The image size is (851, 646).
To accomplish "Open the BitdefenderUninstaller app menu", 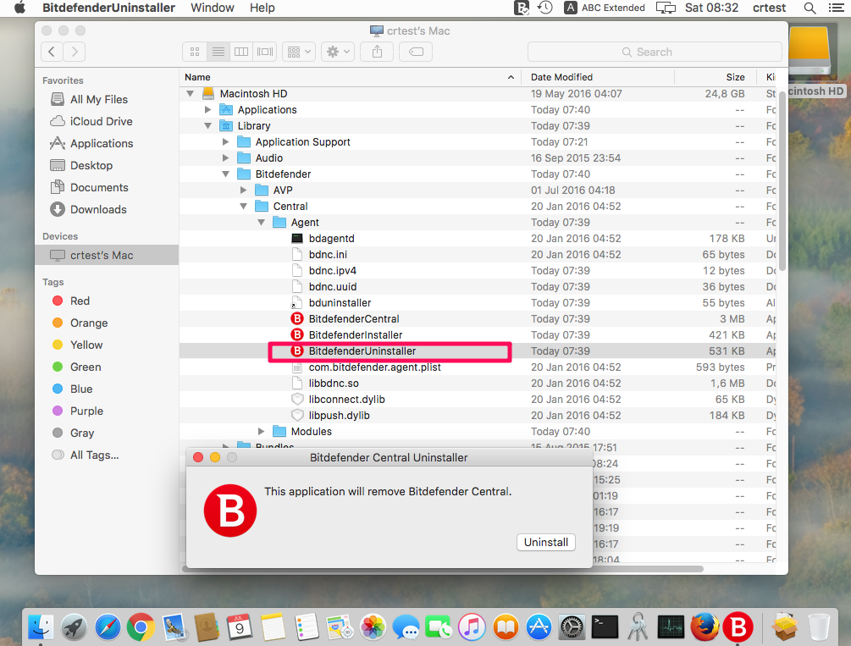I will (108, 8).
